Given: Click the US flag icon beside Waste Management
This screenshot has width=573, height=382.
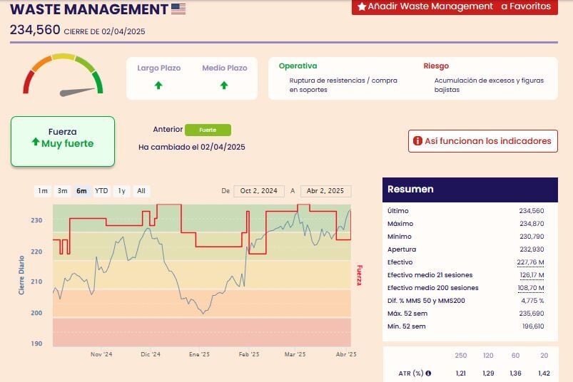Looking at the screenshot, I should pos(178,9).
